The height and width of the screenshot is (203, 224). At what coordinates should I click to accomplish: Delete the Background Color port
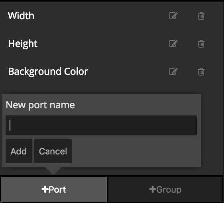point(201,72)
